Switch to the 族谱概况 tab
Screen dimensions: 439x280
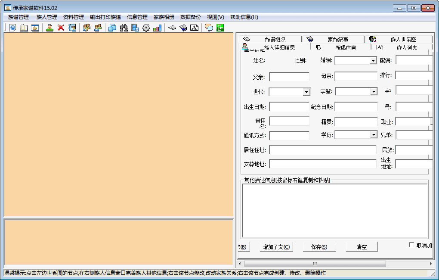270,39
